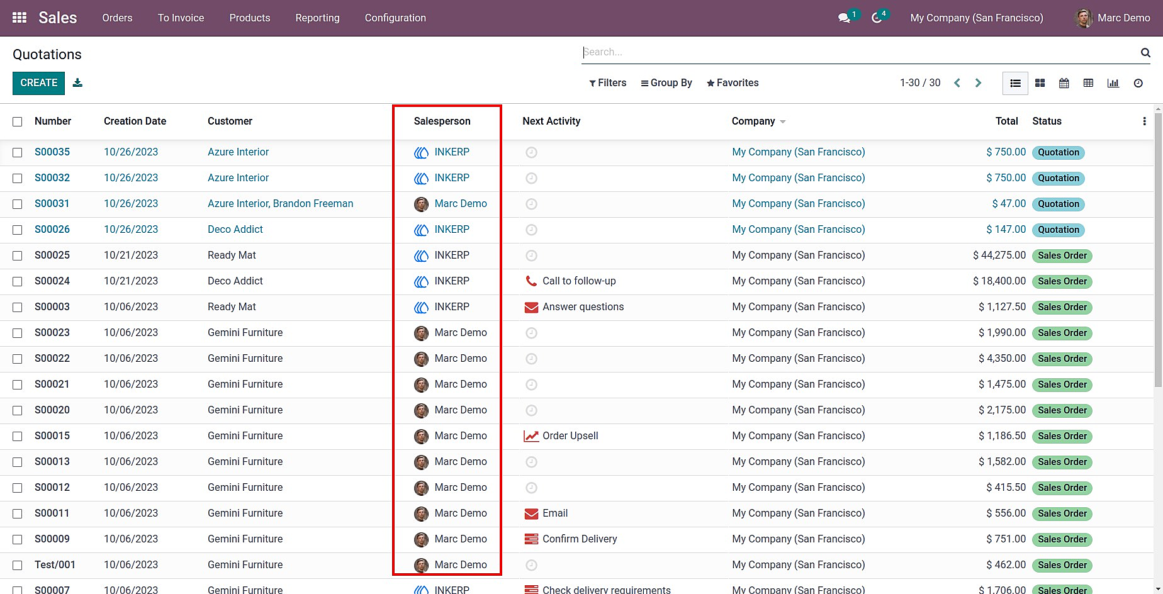The image size is (1163, 594).
Task: Switch to list view
Action: (1015, 83)
